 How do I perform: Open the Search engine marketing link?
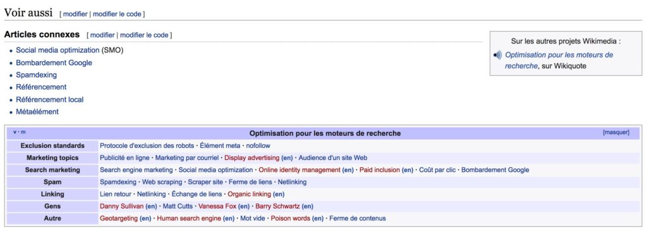click(x=136, y=170)
